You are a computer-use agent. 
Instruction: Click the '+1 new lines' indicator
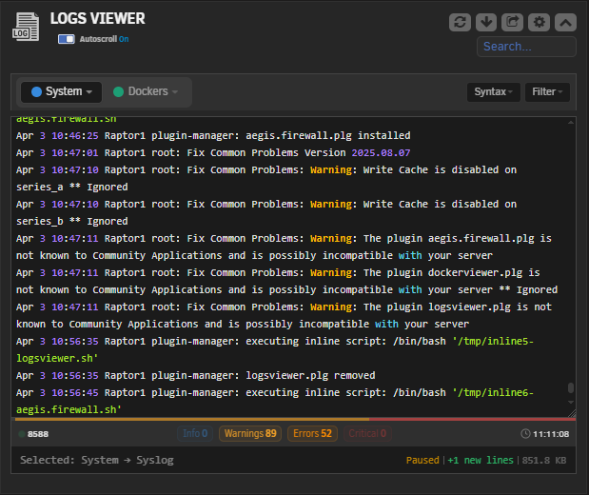click(x=481, y=460)
